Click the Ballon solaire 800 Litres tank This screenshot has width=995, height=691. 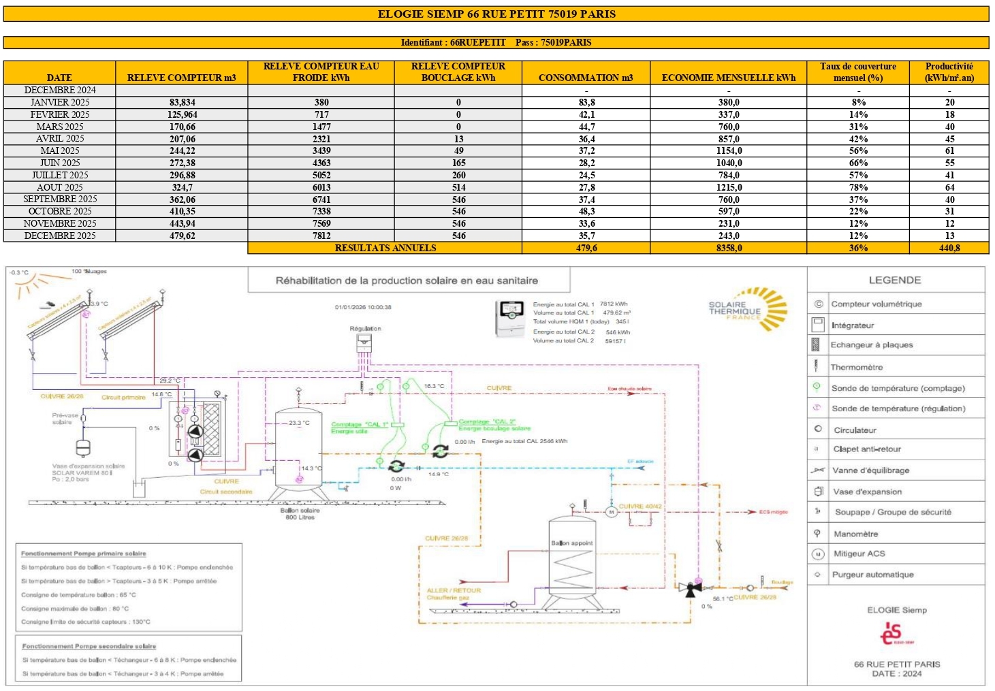(298, 449)
